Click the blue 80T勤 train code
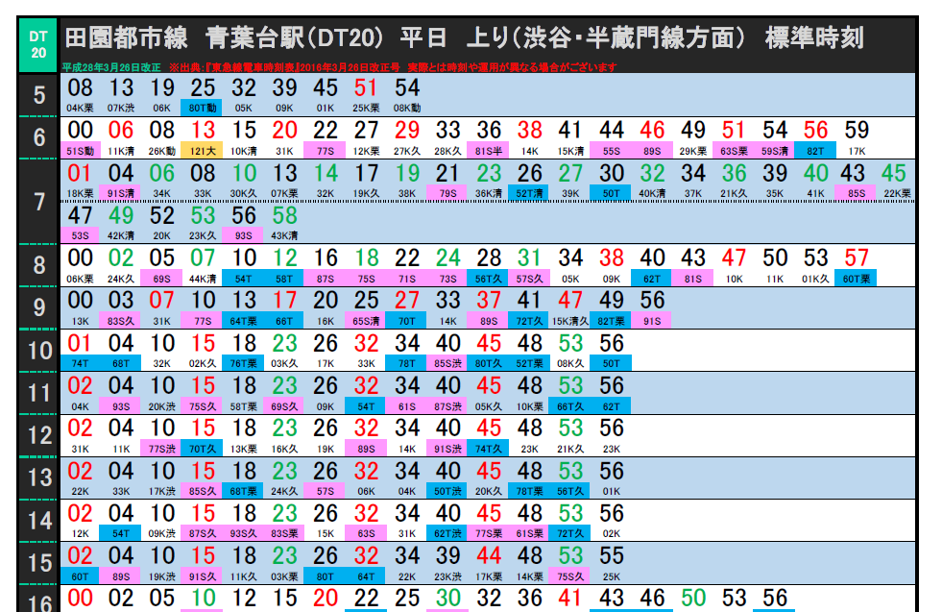This screenshot has height=612, width=942. (x=203, y=109)
